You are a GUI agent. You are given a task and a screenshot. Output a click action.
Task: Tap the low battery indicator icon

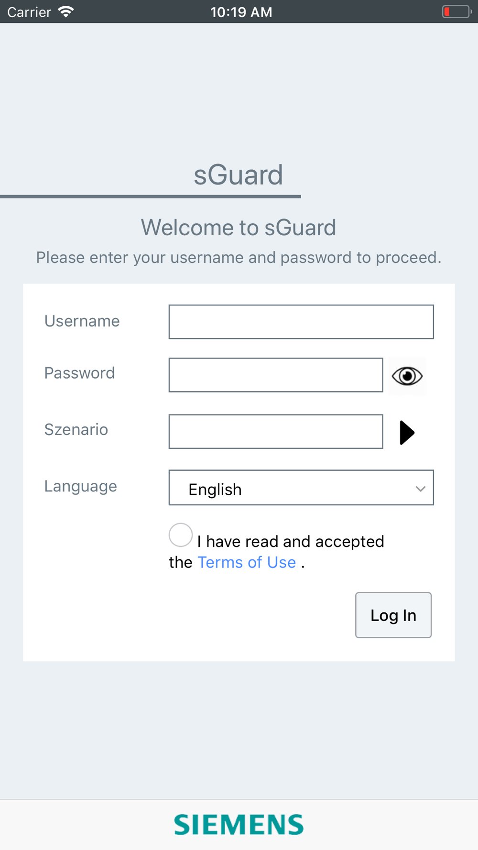pos(456,11)
